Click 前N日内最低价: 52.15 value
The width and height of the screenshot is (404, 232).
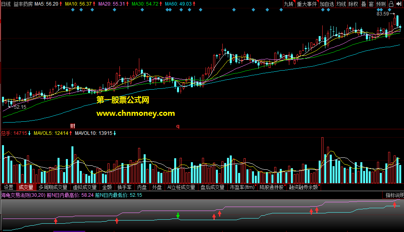click(x=119, y=195)
